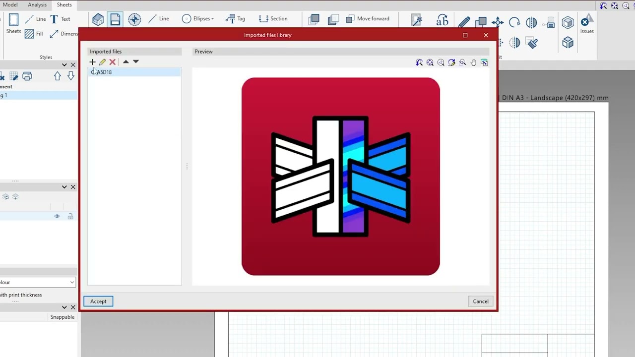The height and width of the screenshot is (357, 635).
Task: Click the down arrow in left panel toolbar
Action: click(71, 76)
